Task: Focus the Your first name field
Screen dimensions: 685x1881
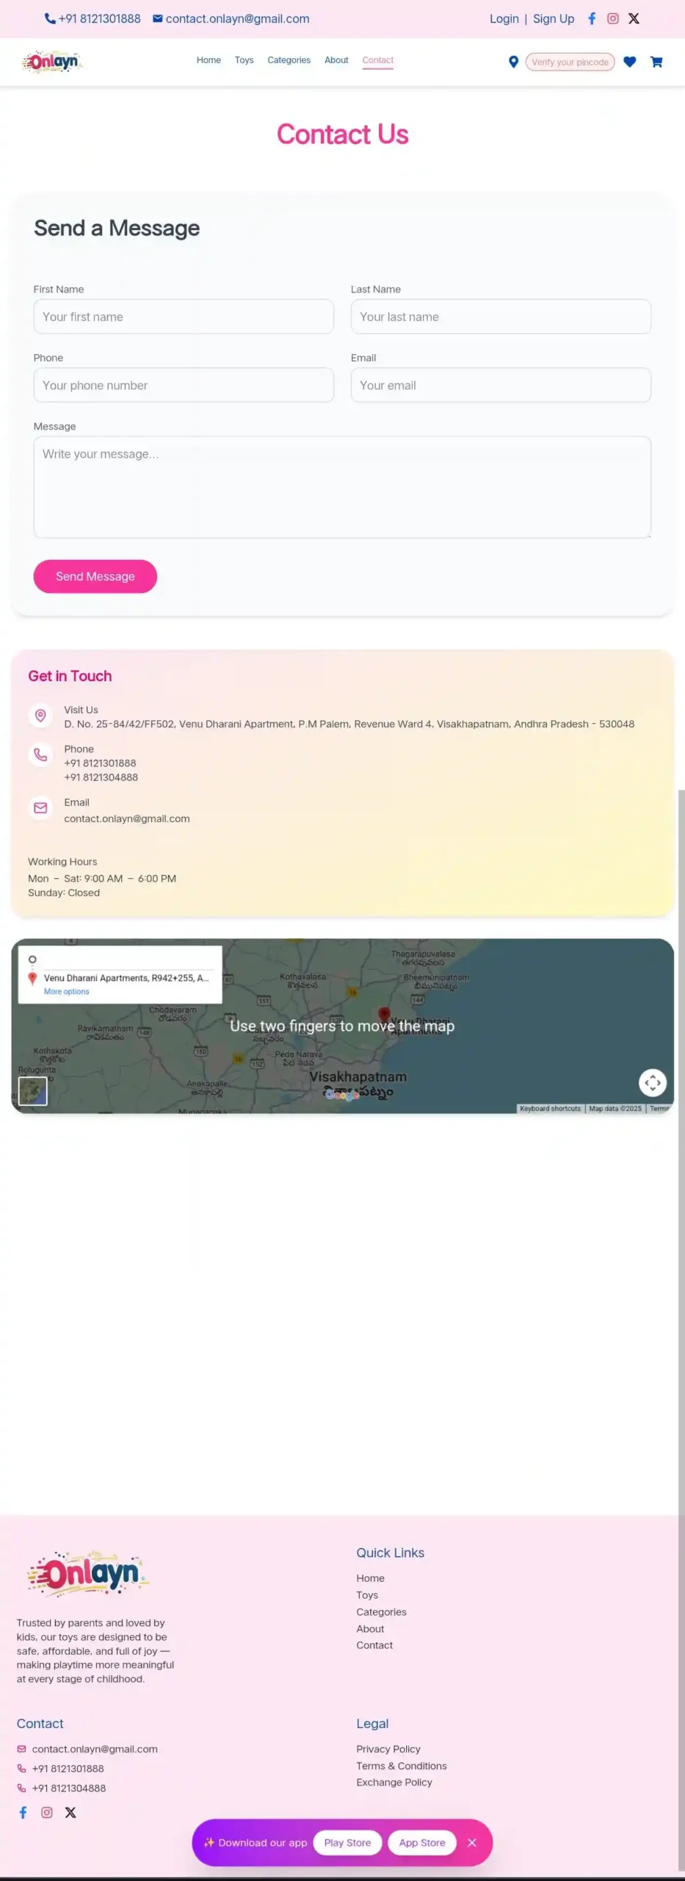Action: [184, 317]
